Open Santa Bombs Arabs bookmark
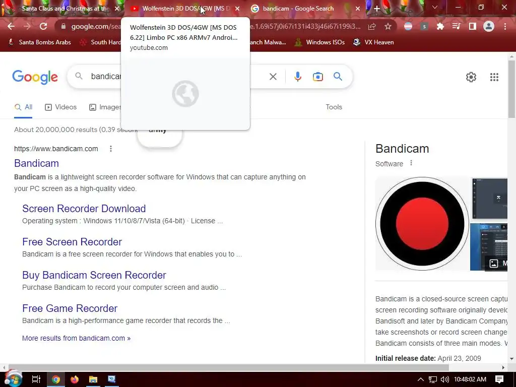The width and height of the screenshot is (516, 387). coord(39,42)
